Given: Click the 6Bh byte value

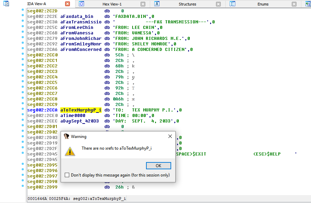Looking at the screenshot, I should click(x=120, y=66).
